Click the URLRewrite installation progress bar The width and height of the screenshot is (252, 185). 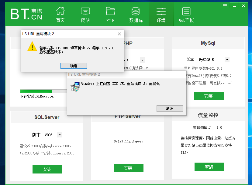coord(43,91)
